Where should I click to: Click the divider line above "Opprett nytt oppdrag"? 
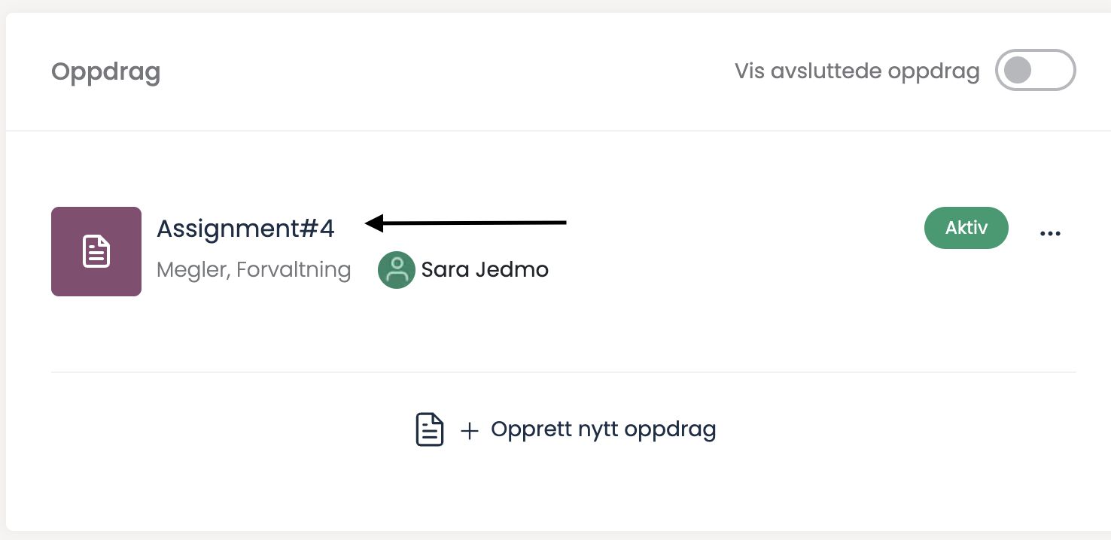point(563,372)
